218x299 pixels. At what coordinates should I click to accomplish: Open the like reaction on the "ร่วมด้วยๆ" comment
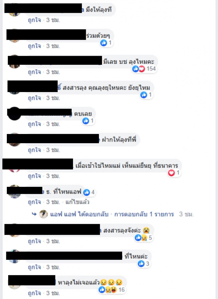tap(106, 43)
